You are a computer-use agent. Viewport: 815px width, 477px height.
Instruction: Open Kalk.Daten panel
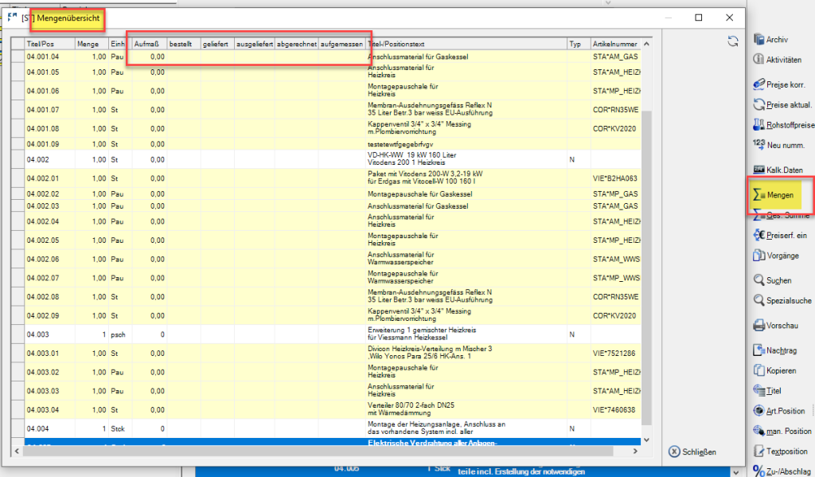click(x=759, y=170)
